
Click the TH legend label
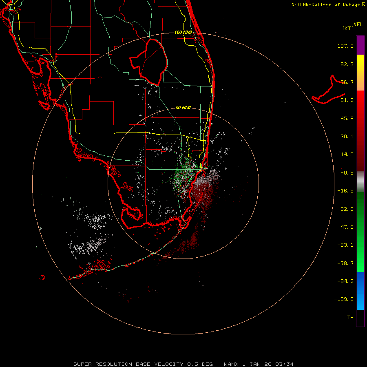click(350, 318)
